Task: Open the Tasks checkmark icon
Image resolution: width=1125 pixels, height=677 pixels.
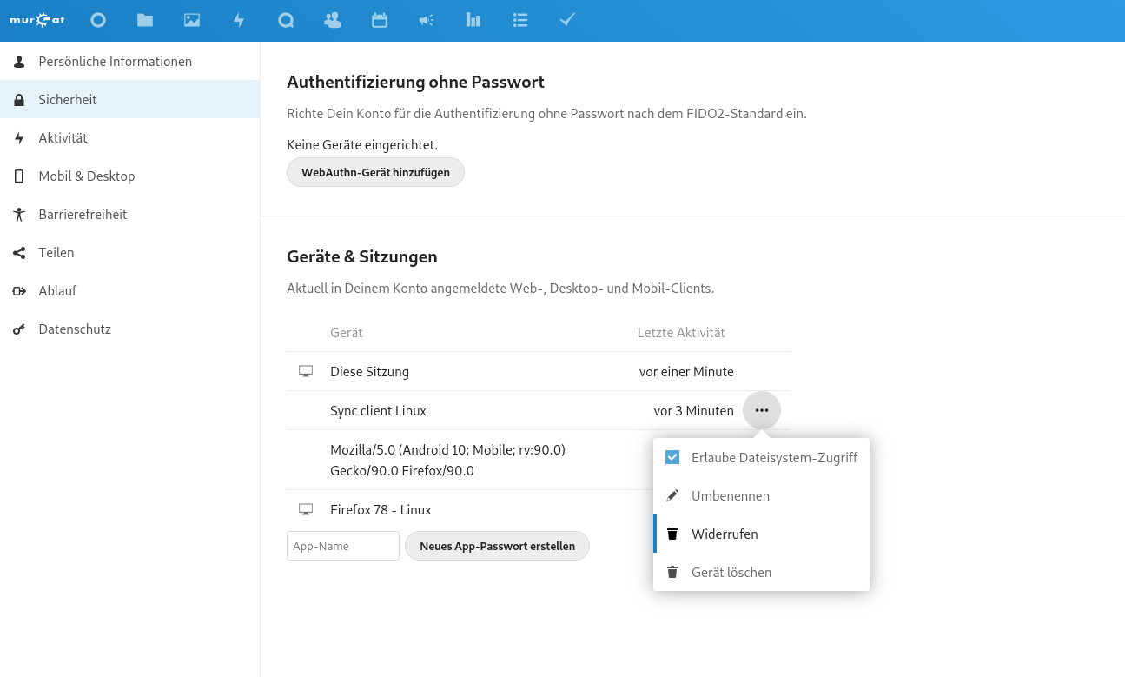Action: (567, 20)
